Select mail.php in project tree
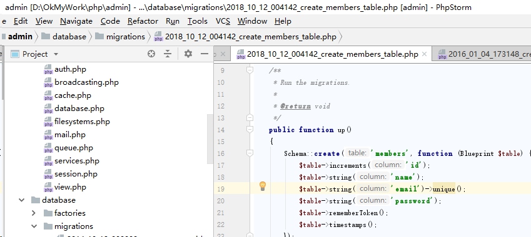 pos(70,135)
